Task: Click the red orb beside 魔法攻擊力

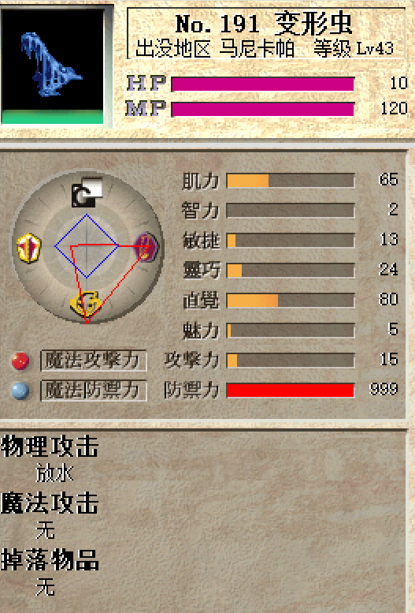Action: click(20, 361)
